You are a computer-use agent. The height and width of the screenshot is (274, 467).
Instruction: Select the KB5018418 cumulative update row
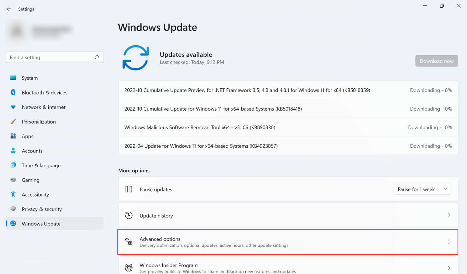(288, 109)
